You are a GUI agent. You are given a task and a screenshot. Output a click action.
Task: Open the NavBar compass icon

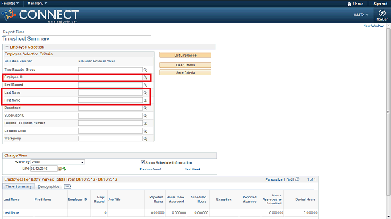point(382,13)
